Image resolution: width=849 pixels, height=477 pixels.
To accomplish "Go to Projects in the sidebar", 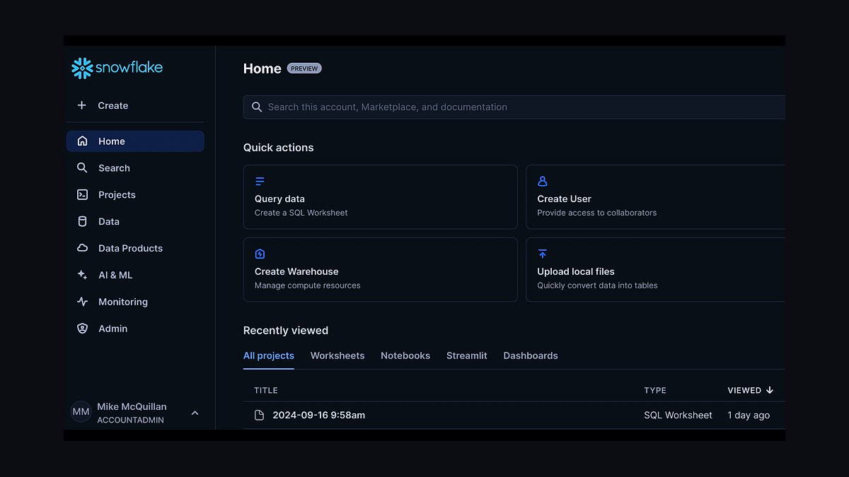I will tap(117, 195).
